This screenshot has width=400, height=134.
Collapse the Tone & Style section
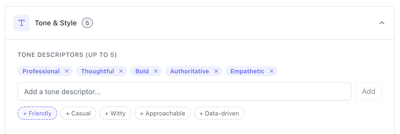point(382,23)
